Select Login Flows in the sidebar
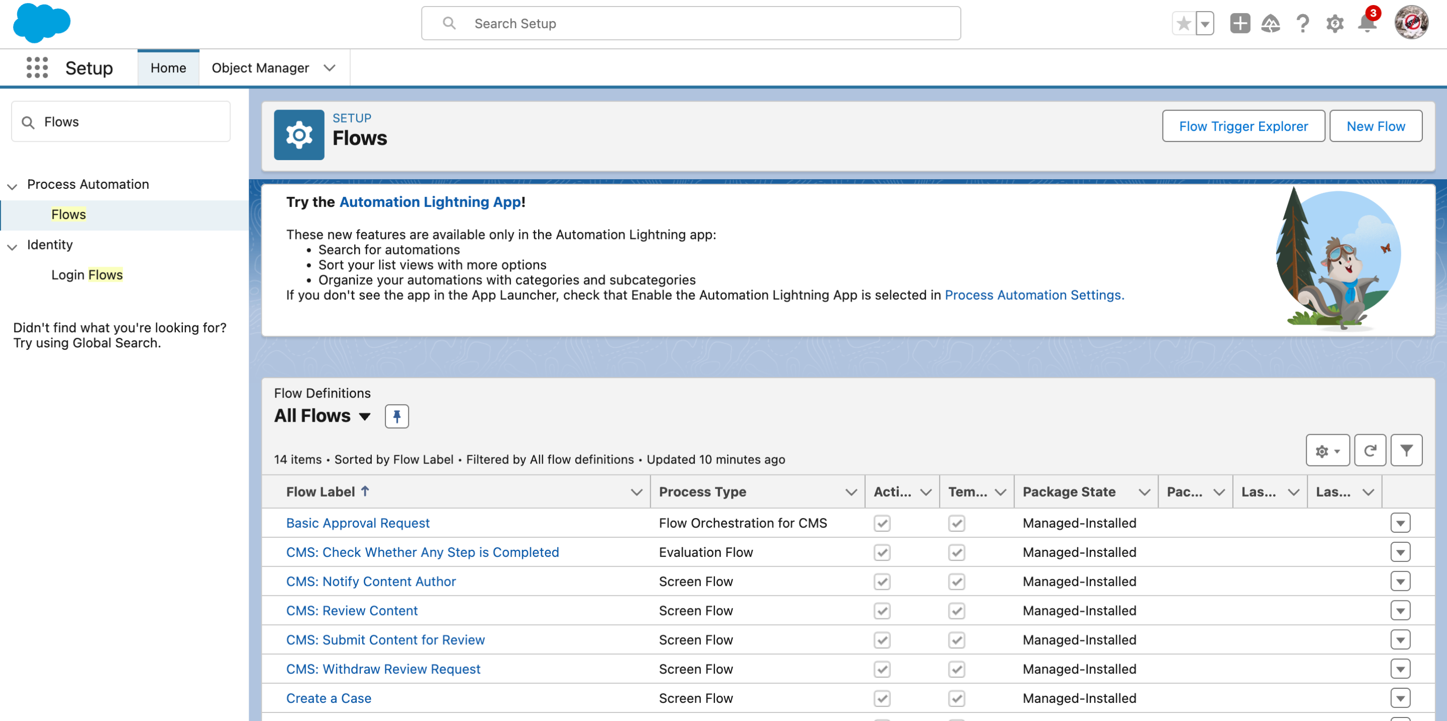Screen dimensions: 1447x721 coord(87,275)
